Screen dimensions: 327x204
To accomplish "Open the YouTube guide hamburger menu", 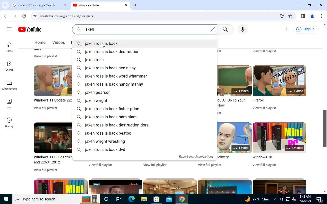I will 9,29.
